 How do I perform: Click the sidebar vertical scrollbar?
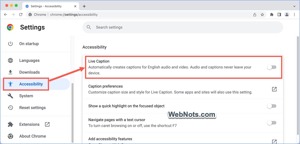72,118
